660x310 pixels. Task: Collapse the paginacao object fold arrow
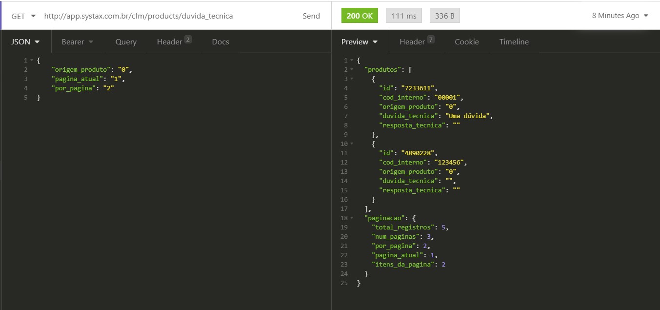(351, 218)
